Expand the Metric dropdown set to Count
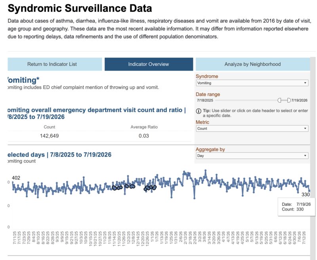This screenshot has height=260, width=317. [252, 128]
